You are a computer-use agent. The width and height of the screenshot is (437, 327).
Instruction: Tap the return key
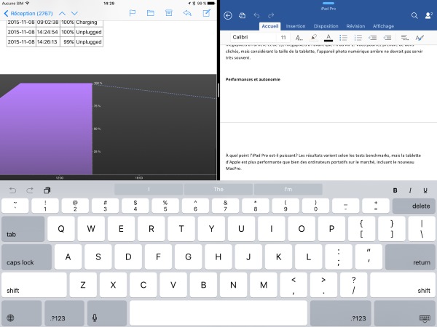point(410,257)
